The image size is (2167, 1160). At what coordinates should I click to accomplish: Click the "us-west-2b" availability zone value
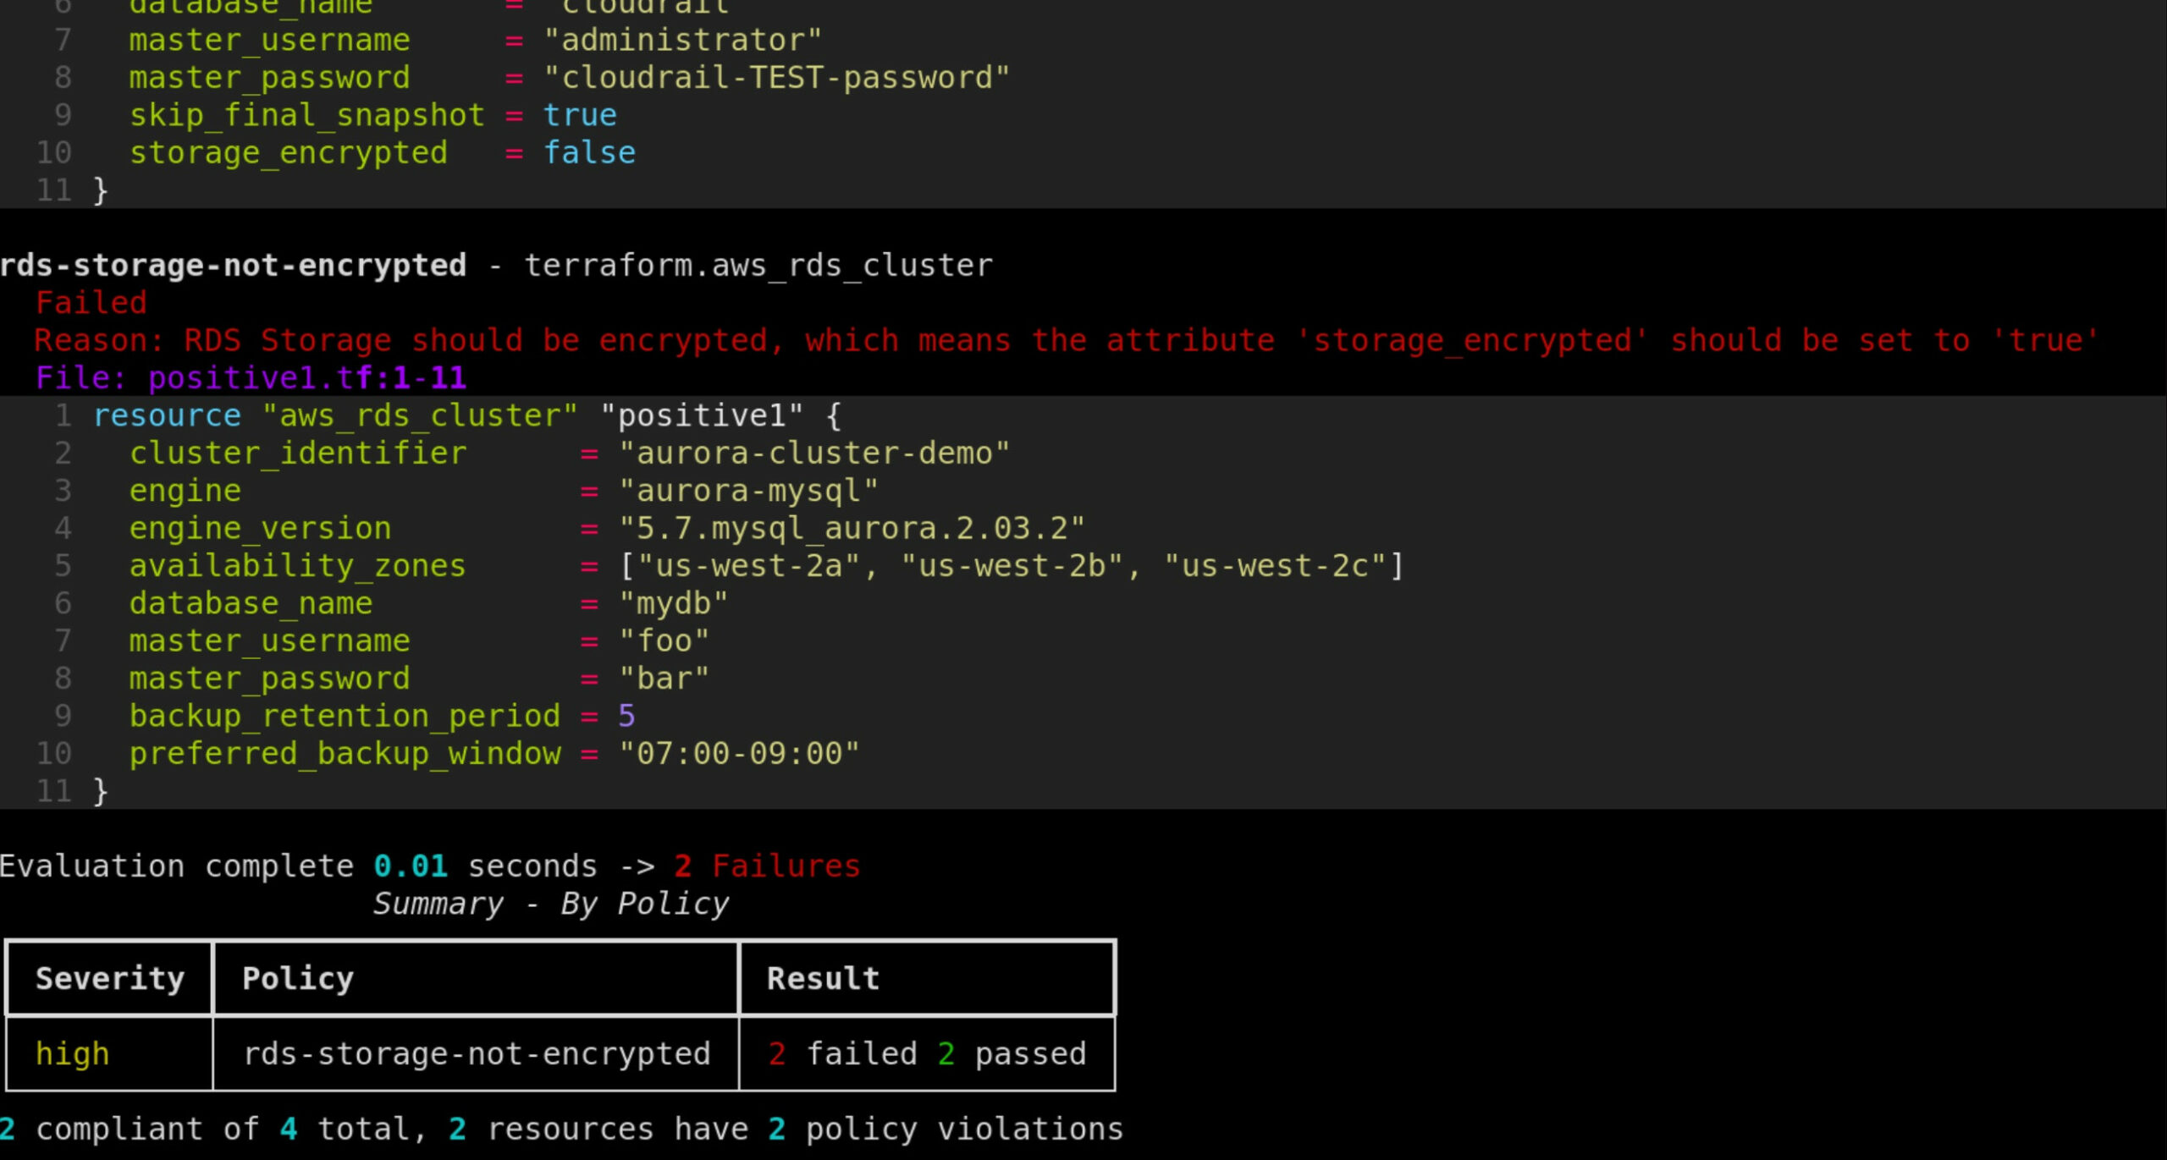(x=1012, y=566)
